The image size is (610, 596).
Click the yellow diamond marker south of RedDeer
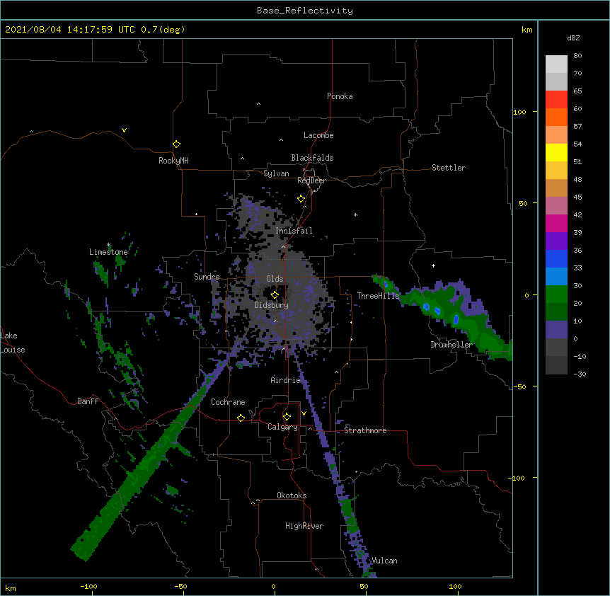pos(301,199)
